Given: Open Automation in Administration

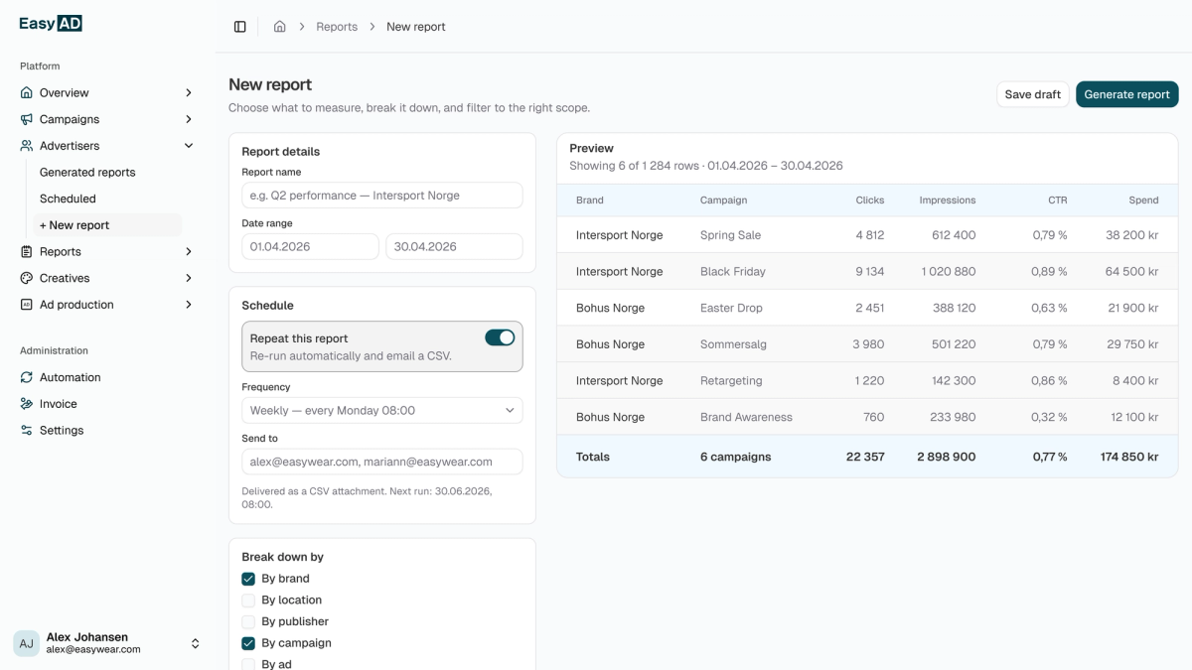Looking at the screenshot, I should (x=70, y=377).
